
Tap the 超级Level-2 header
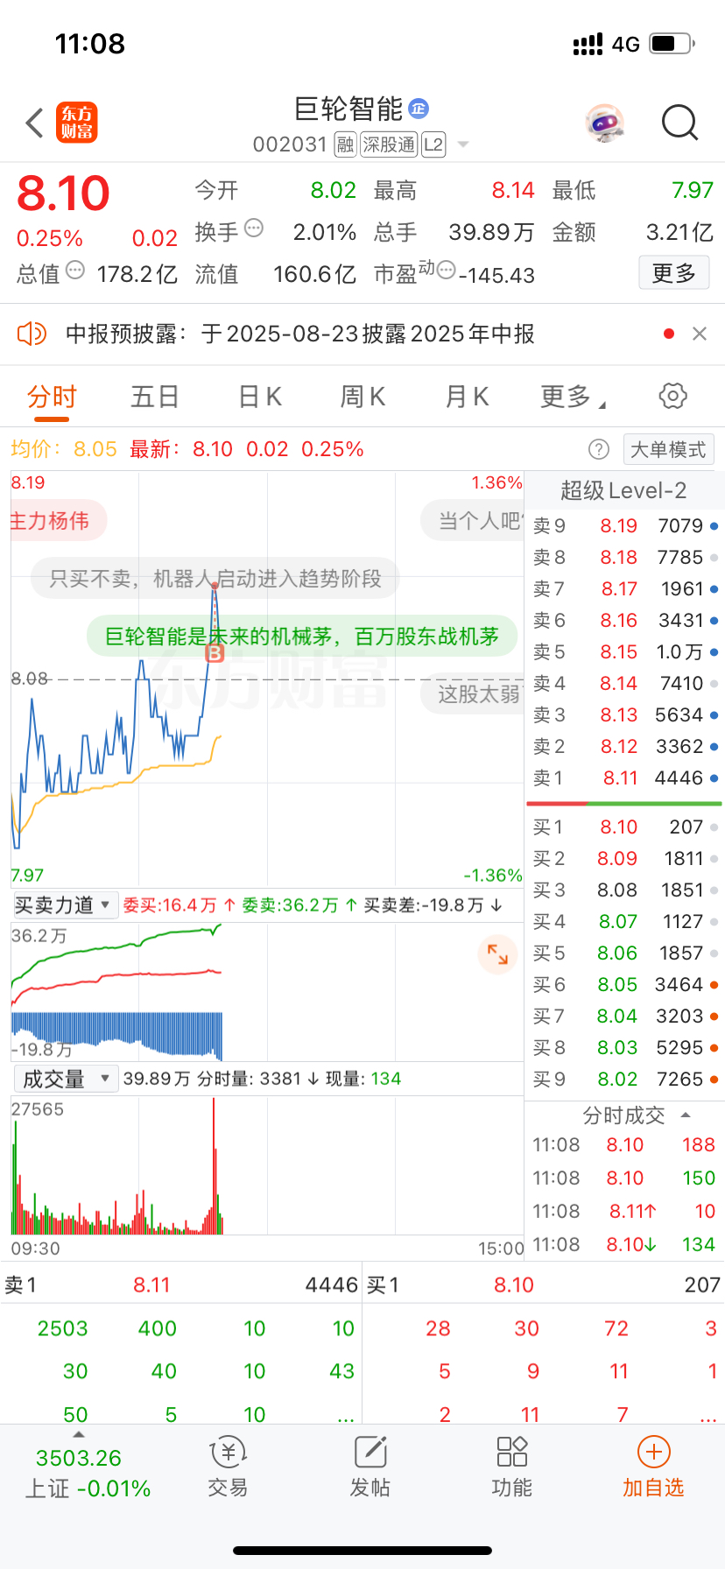point(623,490)
